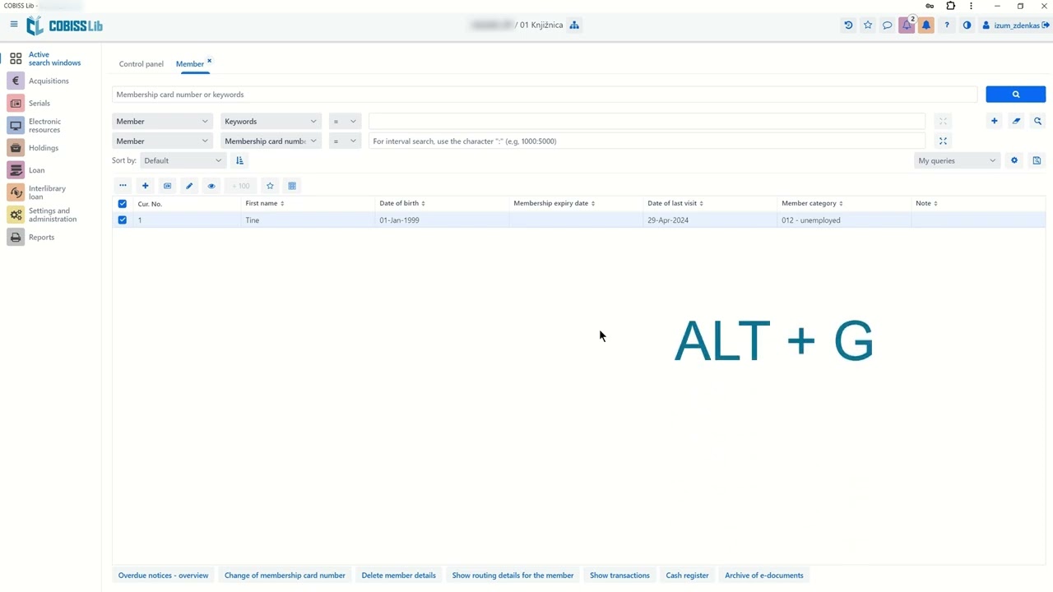Open the Keywords field dropdown
The height and width of the screenshot is (592, 1053).
coord(271,121)
